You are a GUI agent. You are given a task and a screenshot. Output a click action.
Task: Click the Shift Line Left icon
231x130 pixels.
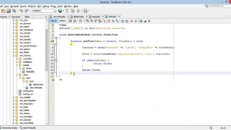pos(122,21)
